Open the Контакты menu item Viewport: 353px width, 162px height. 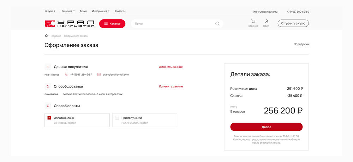(x=120, y=11)
